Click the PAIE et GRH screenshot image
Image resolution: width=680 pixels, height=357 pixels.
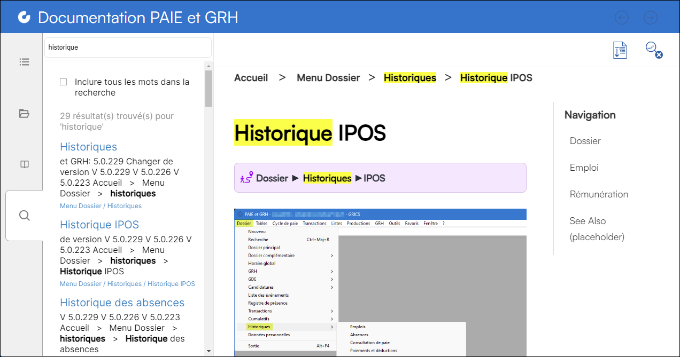point(380,282)
